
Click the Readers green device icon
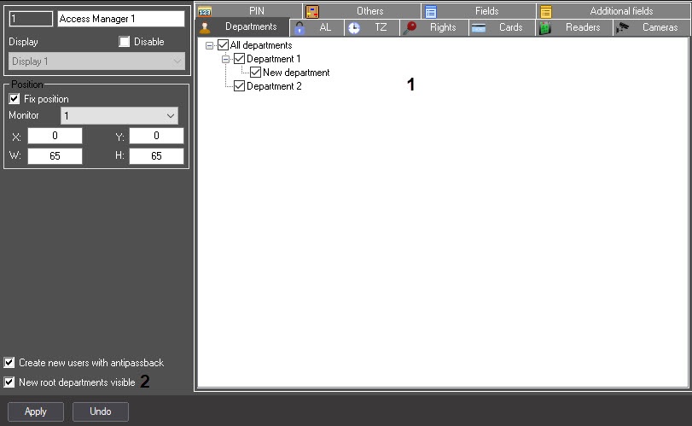[545, 28]
